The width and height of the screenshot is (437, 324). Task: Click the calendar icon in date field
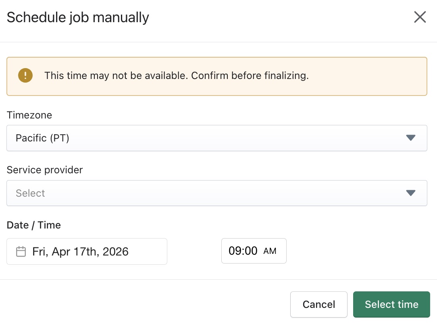(21, 252)
